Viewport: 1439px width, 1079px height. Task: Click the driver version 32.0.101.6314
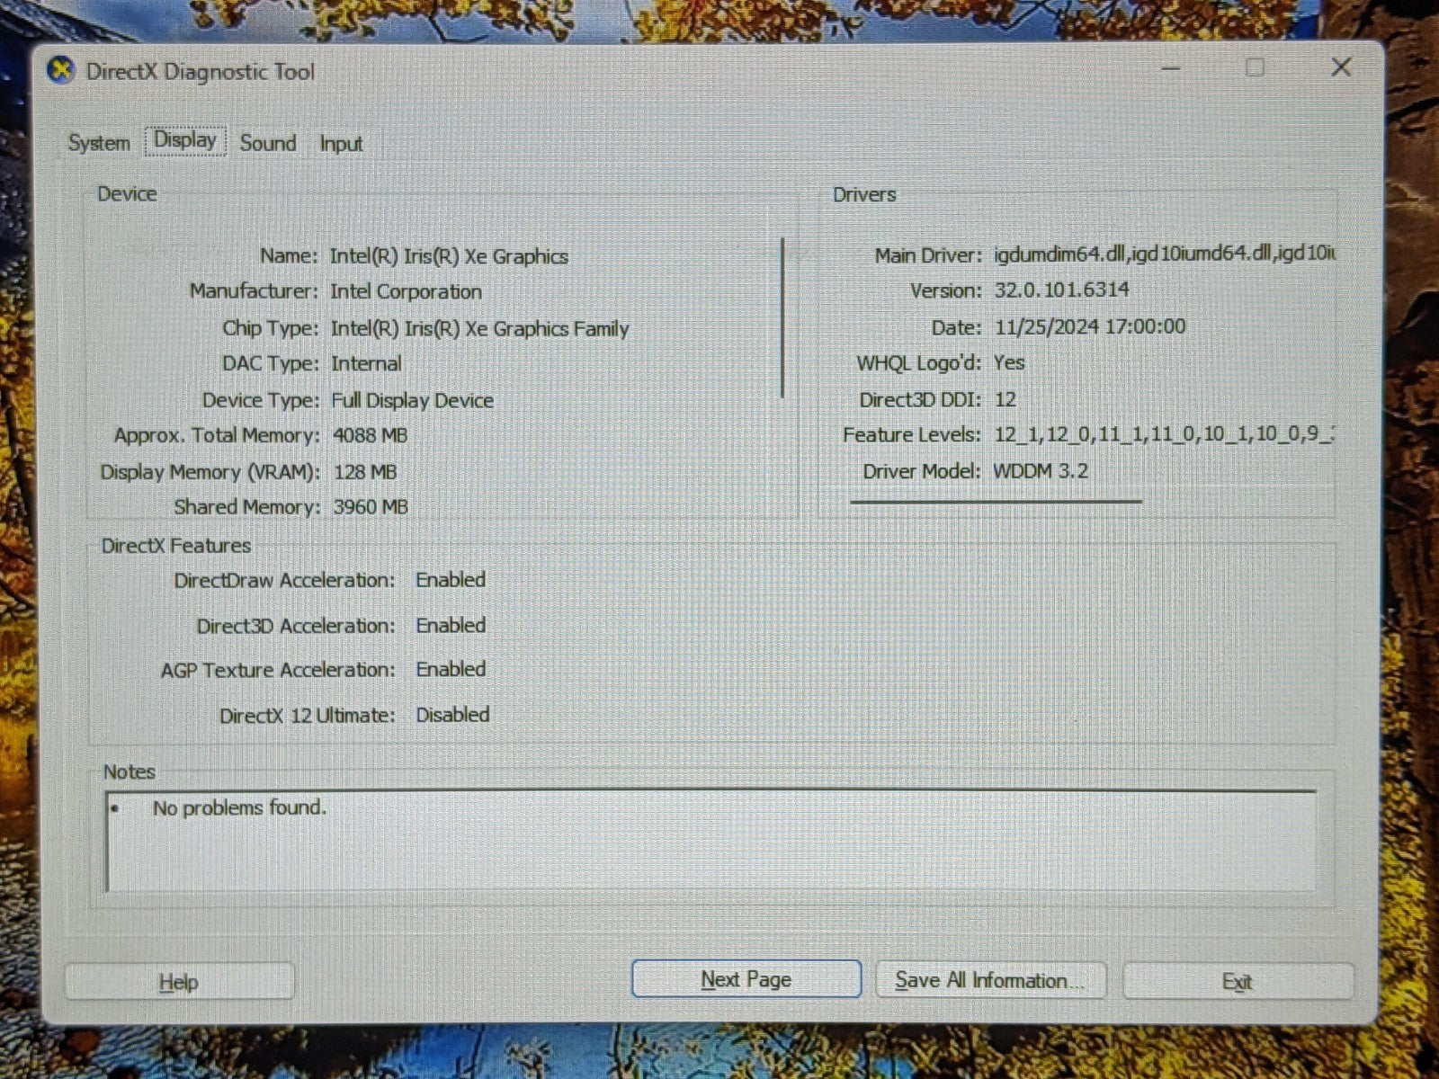click(x=1061, y=290)
